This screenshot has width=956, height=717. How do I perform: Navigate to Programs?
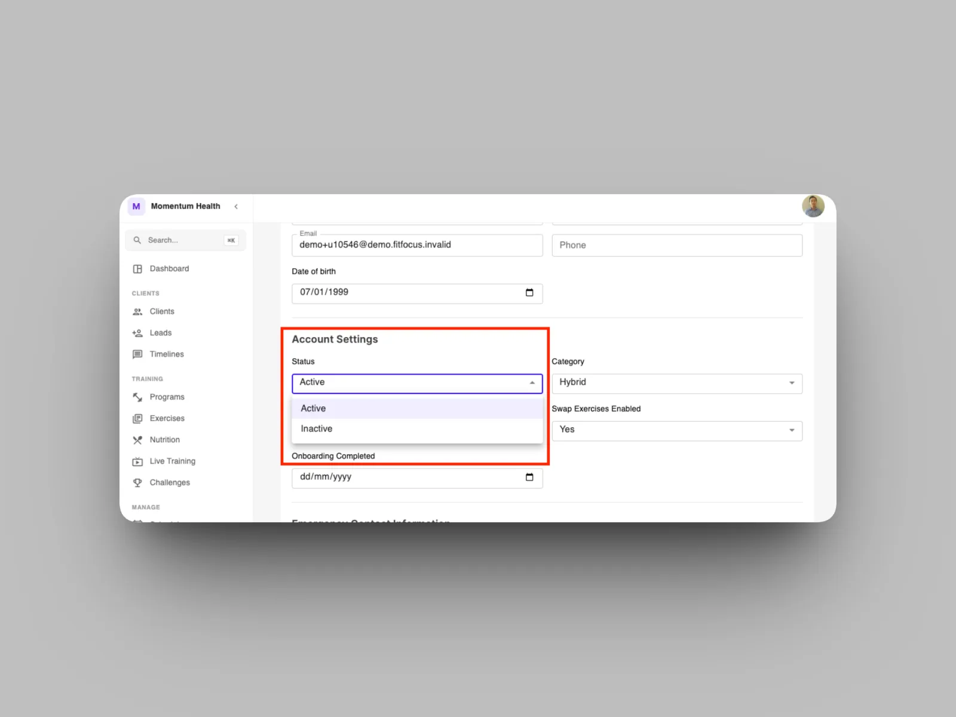pyautogui.click(x=167, y=397)
